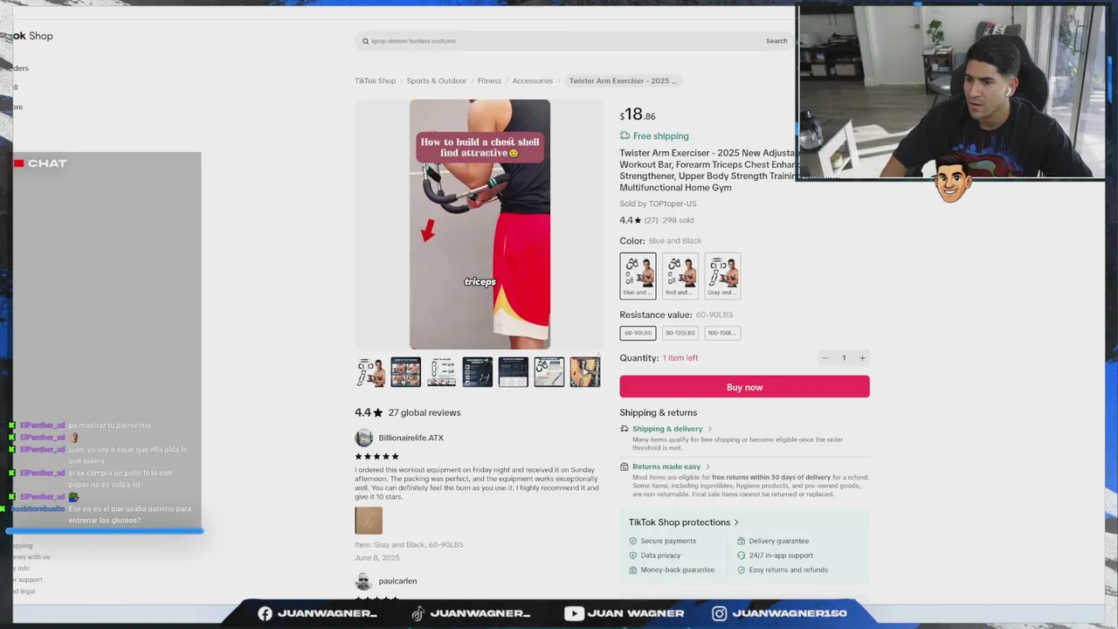Screen dimensions: 1118x629
Task: Click the Twister Arm Exerciser breadcrumb
Action: click(623, 80)
